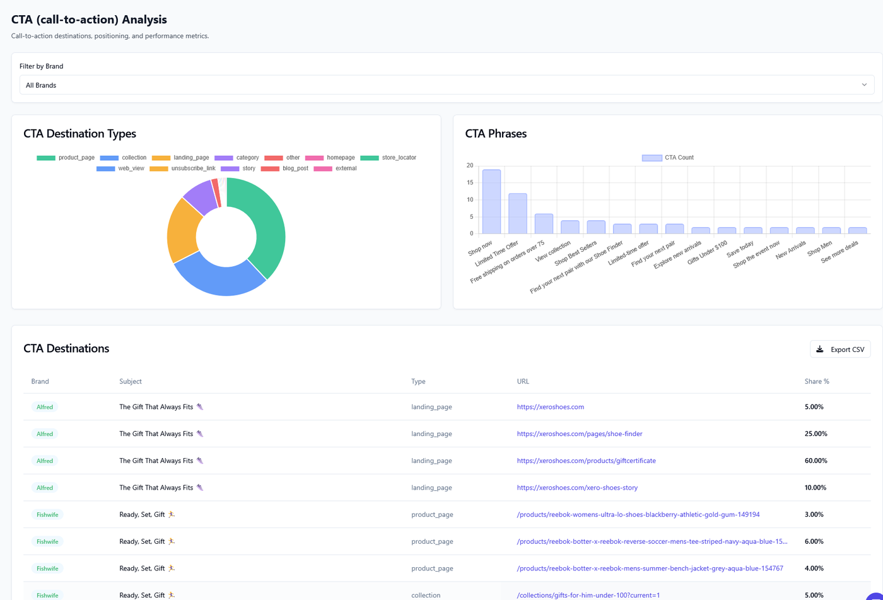Click the Type column header

[x=418, y=382]
